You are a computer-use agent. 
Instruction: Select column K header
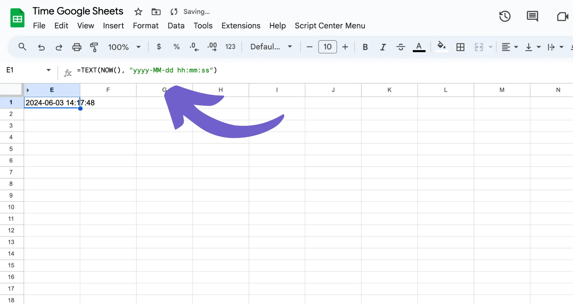[x=389, y=90]
